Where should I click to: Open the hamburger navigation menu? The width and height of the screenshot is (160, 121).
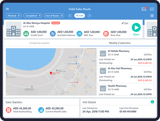click(7, 9)
